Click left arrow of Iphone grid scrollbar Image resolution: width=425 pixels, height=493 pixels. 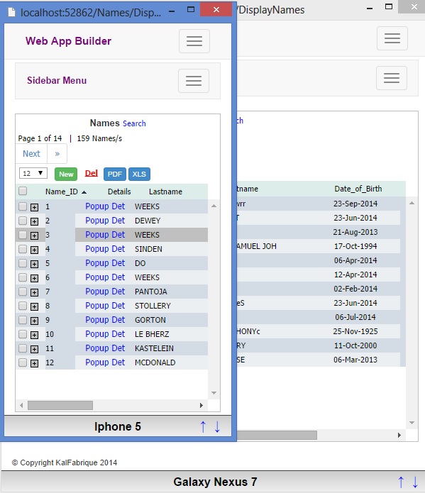coord(21,405)
